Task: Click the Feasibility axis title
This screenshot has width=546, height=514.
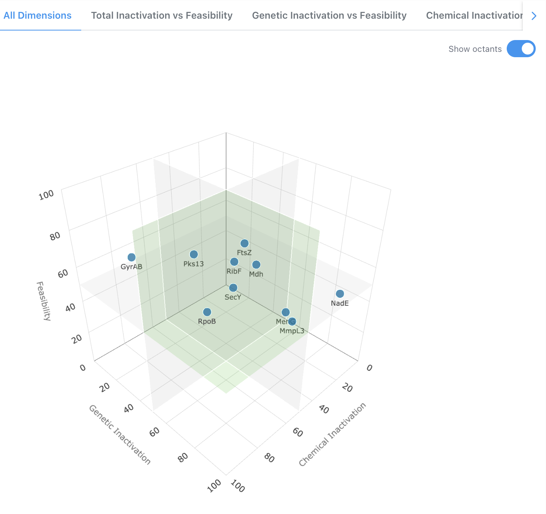Action: [x=43, y=301]
